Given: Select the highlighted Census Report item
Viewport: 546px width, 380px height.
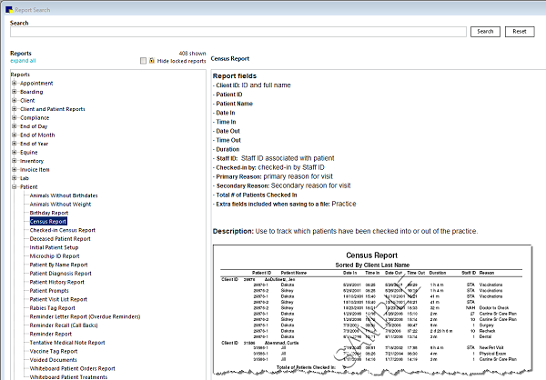Looking at the screenshot, I should click(48, 221).
